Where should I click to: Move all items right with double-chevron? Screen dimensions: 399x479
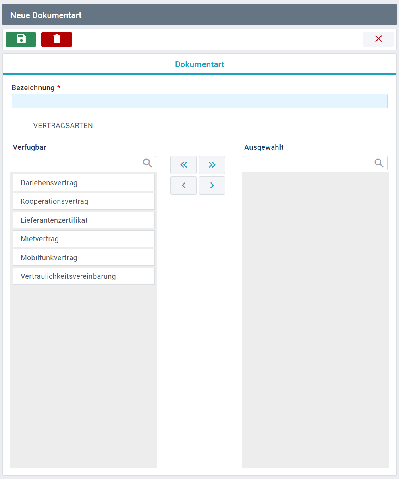tap(212, 165)
